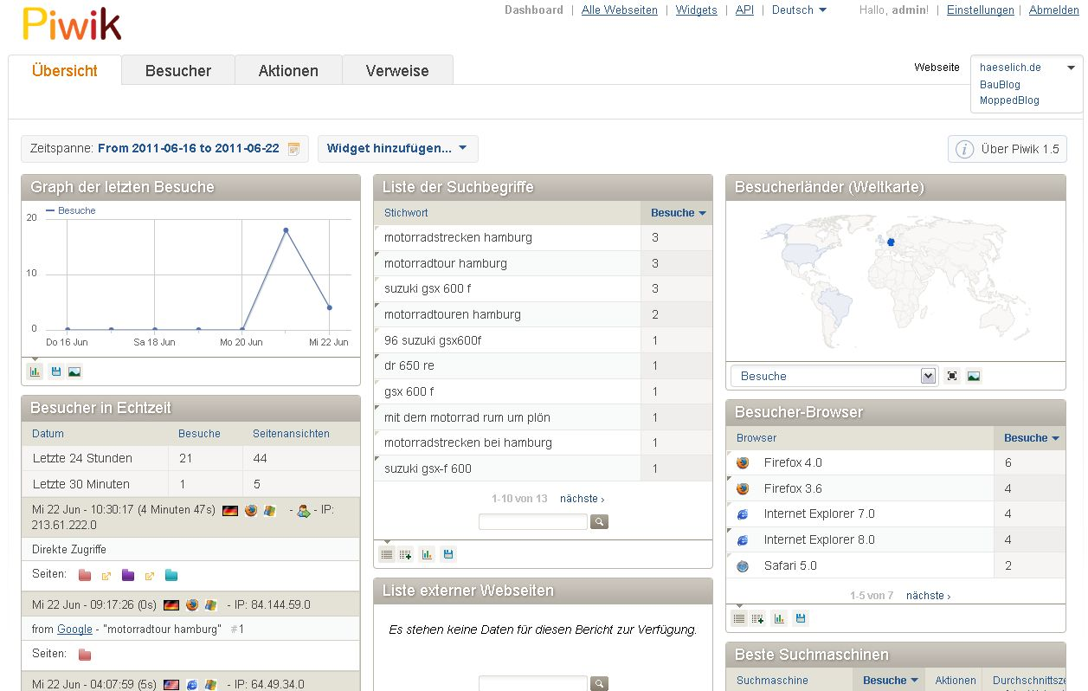Click the search field in Liste der Suchbegriffe
Screen dimensions: 1088x691
click(532, 522)
